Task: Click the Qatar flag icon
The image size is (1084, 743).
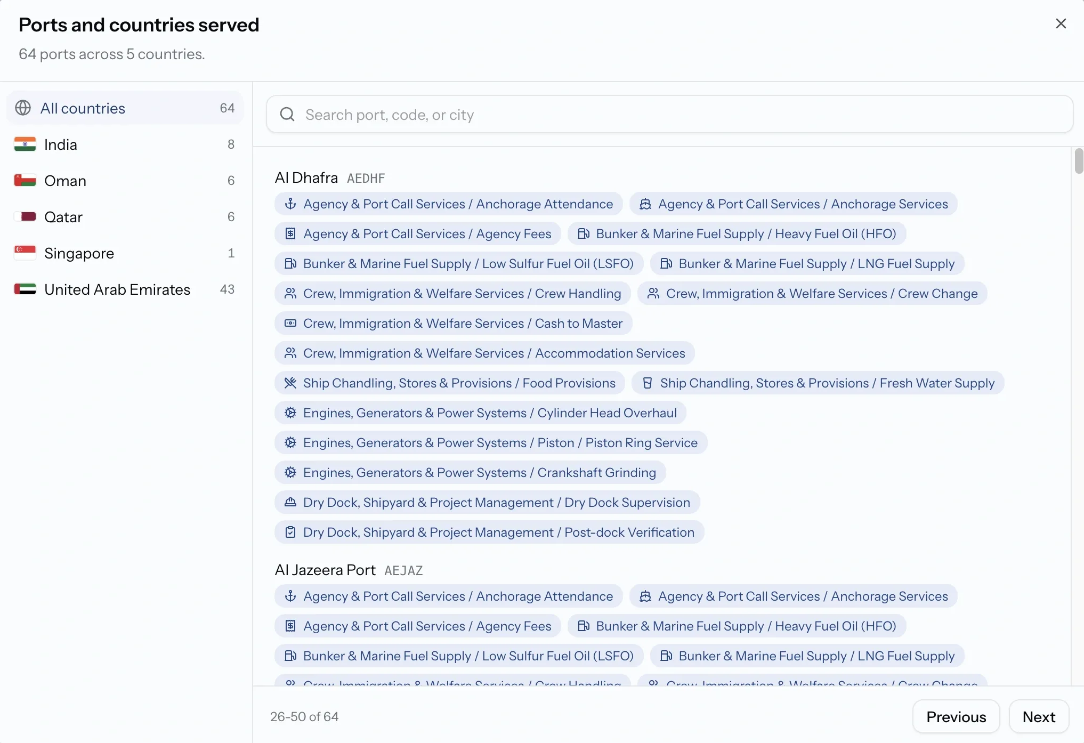Action: [25, 217]
